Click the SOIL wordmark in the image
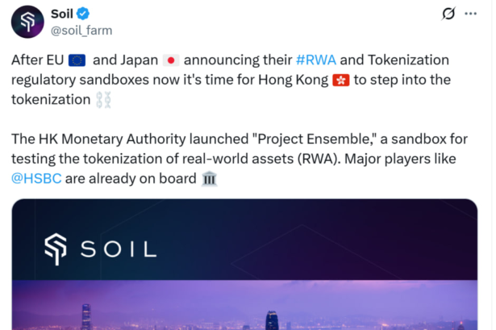This screenshot has height=330, width=496. [118, 248]
